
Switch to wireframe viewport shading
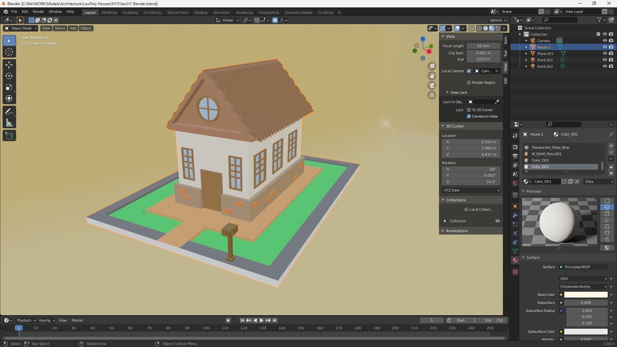click(479, 28)
